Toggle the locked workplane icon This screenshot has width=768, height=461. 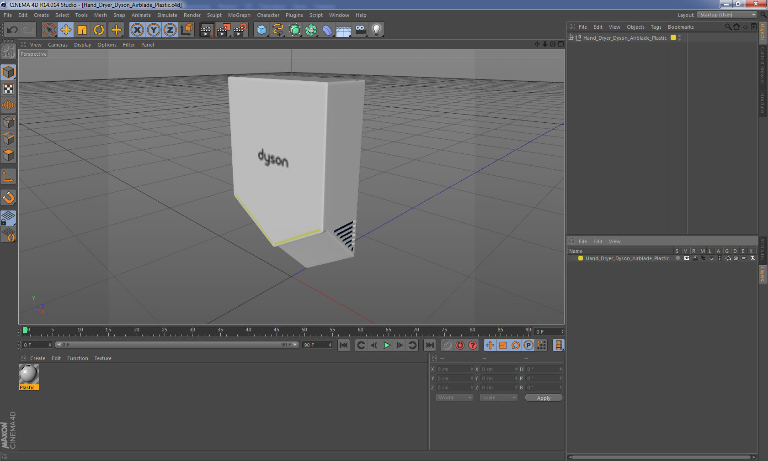click(8, 218)
